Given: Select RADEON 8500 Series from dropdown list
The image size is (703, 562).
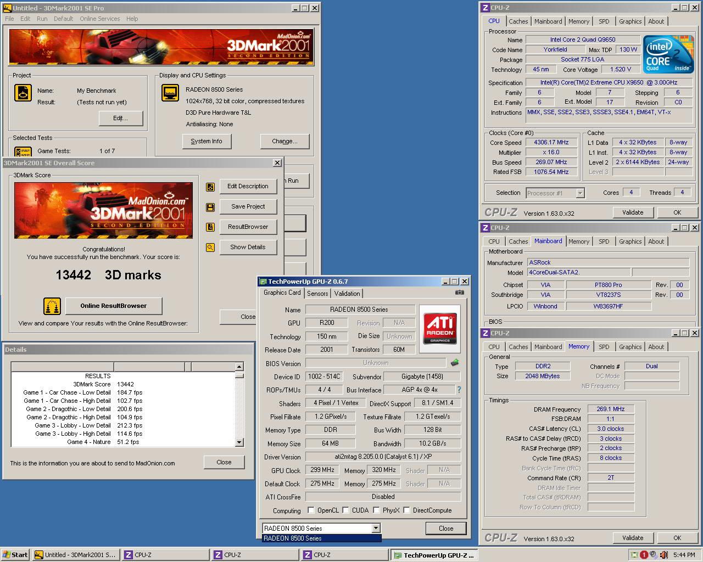Looking at the screenshot, I should coord(322,538).
